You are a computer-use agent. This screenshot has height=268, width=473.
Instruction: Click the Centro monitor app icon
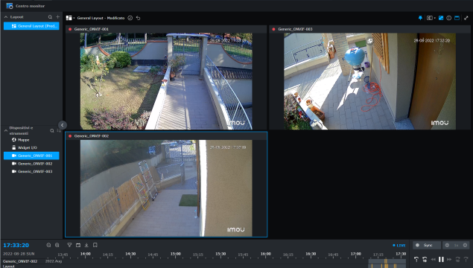pos(10,6)
